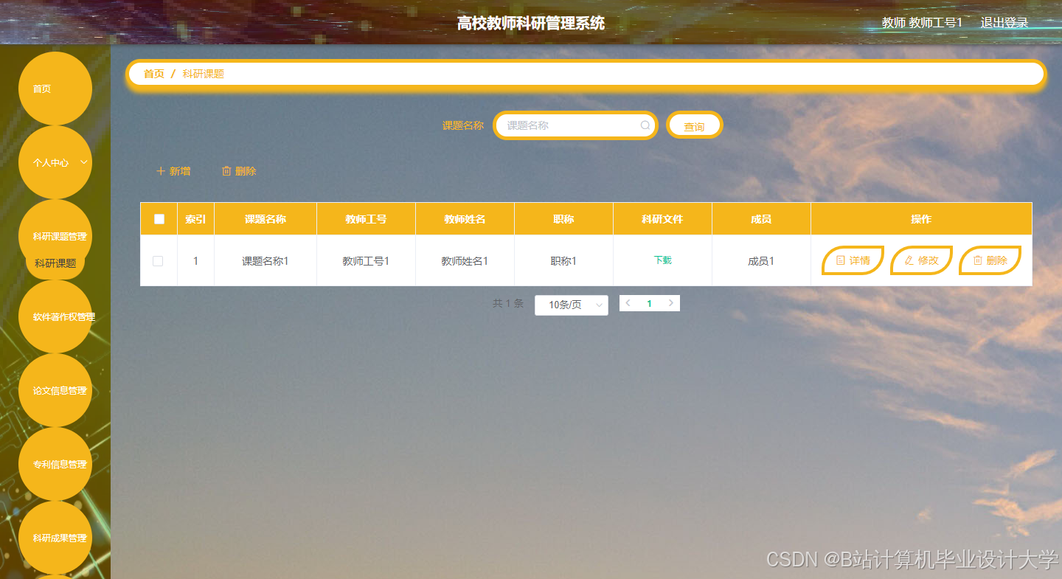The image size is (1062, 579).
Task: Click the plus icon beside 新增
Action: point(161,171)
